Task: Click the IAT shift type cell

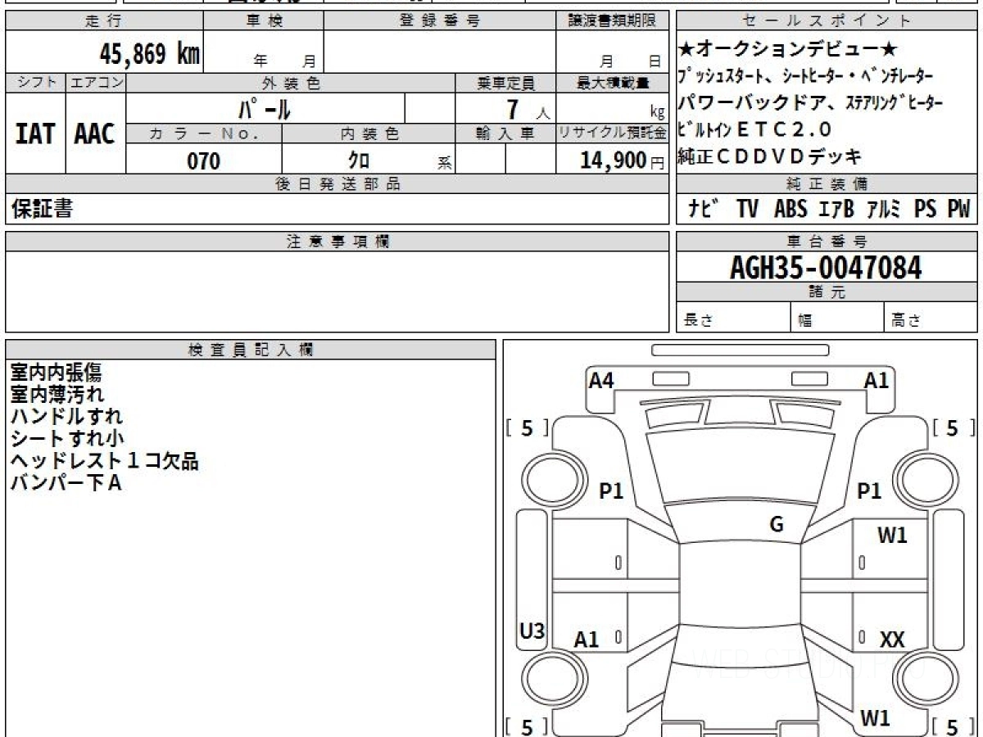Action: 35,133
